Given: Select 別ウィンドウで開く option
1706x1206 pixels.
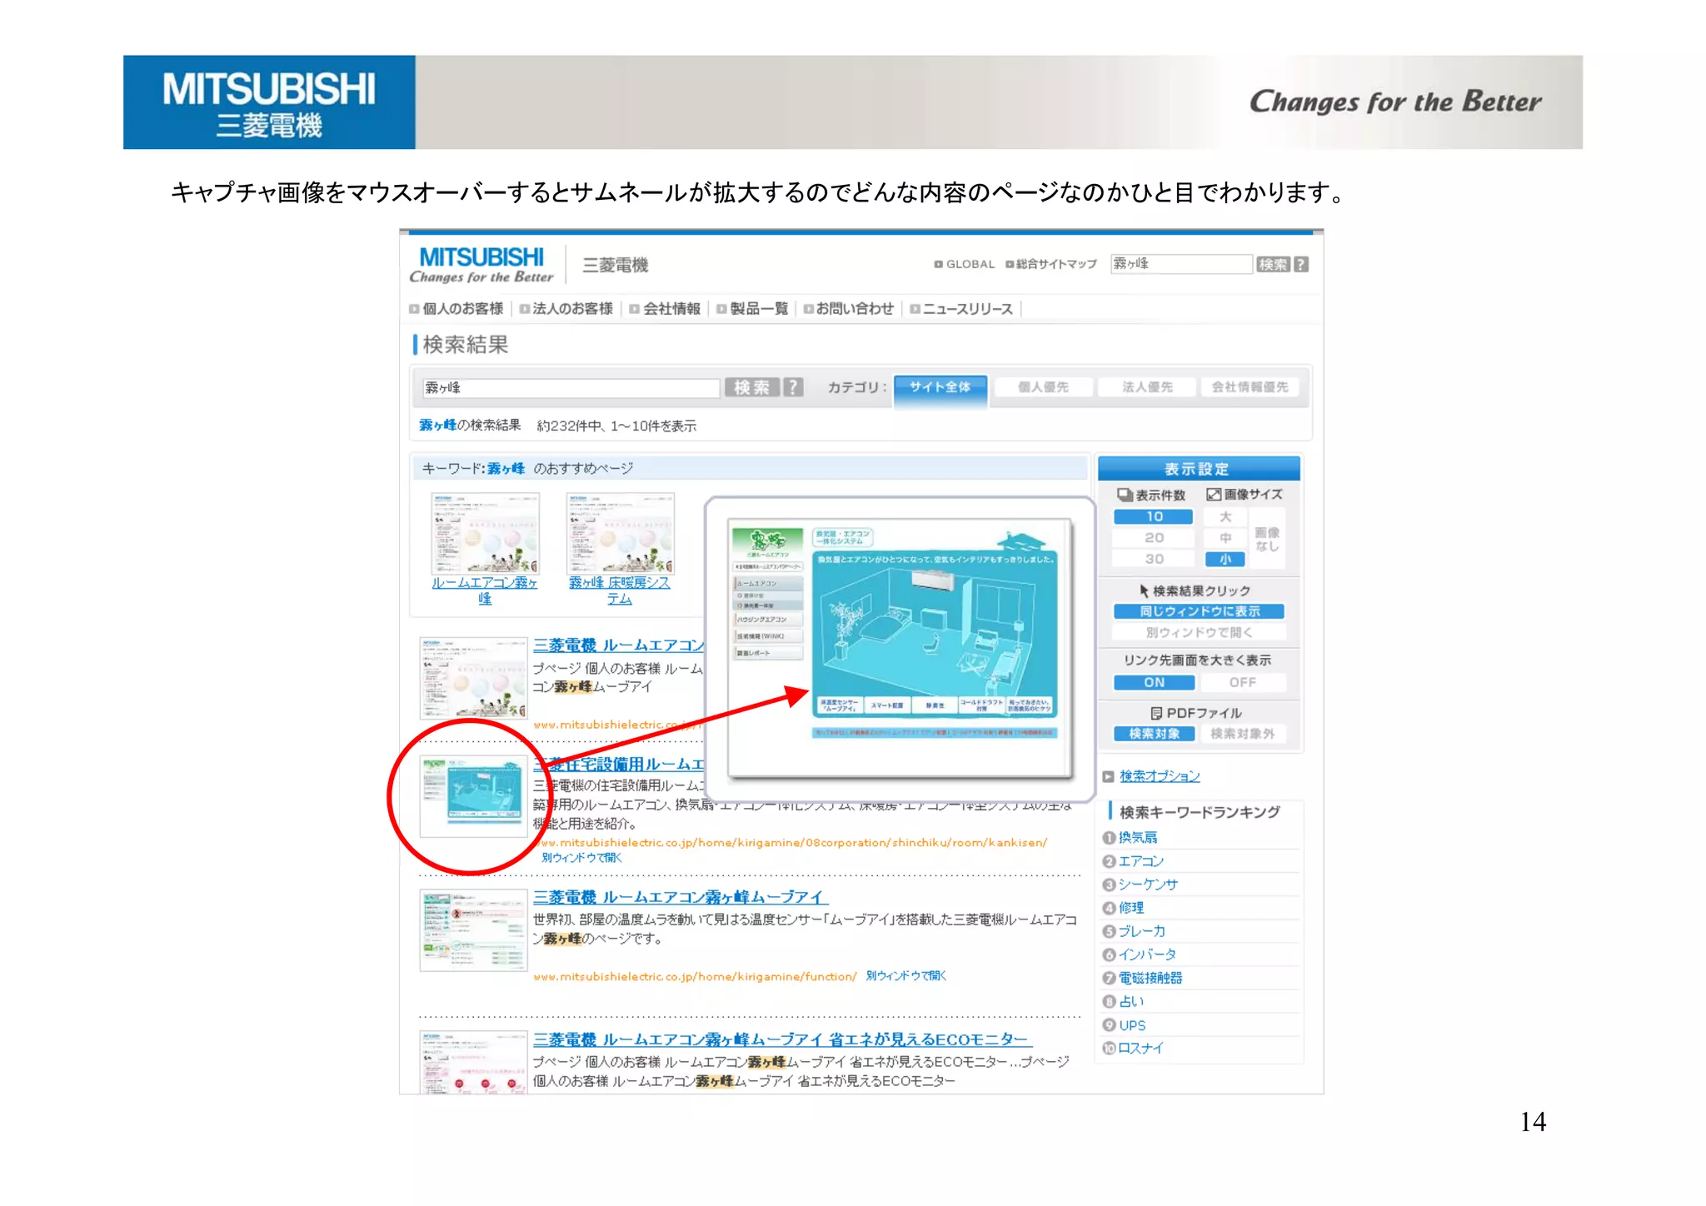Looking at the screenshot, I should point(1199,632).
